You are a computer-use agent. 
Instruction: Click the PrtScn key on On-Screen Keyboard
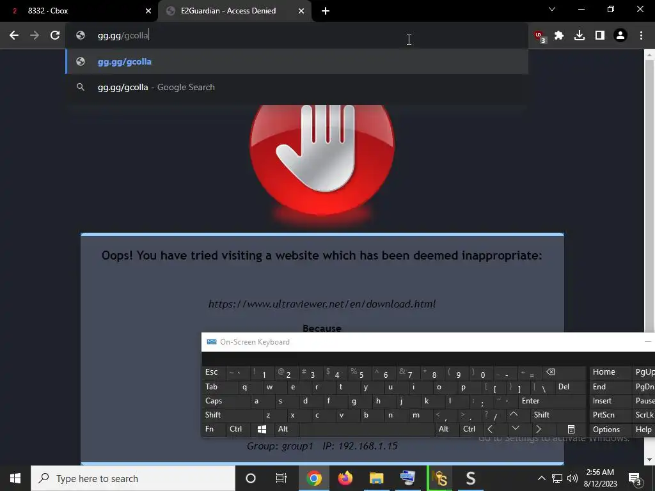610,416
